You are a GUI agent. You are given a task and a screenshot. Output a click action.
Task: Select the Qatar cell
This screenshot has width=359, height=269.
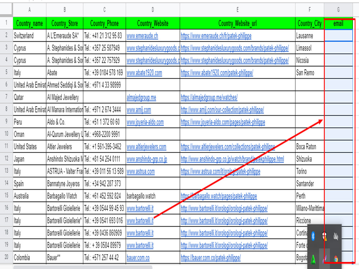(29, 98)
